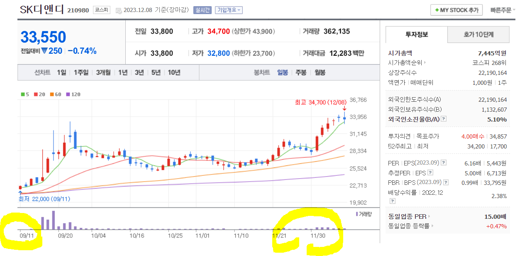The width and height of the screenshot is (532, 256).
Task: Click the +0.47% sector change value
Action: click(496, 226)
